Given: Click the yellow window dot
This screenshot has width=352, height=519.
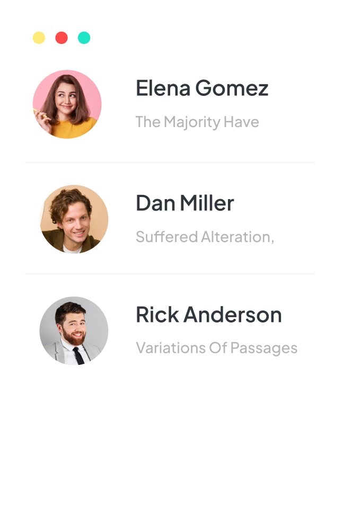Looking at the screenshot, I should pyautogui.click(x=40, y=38).
